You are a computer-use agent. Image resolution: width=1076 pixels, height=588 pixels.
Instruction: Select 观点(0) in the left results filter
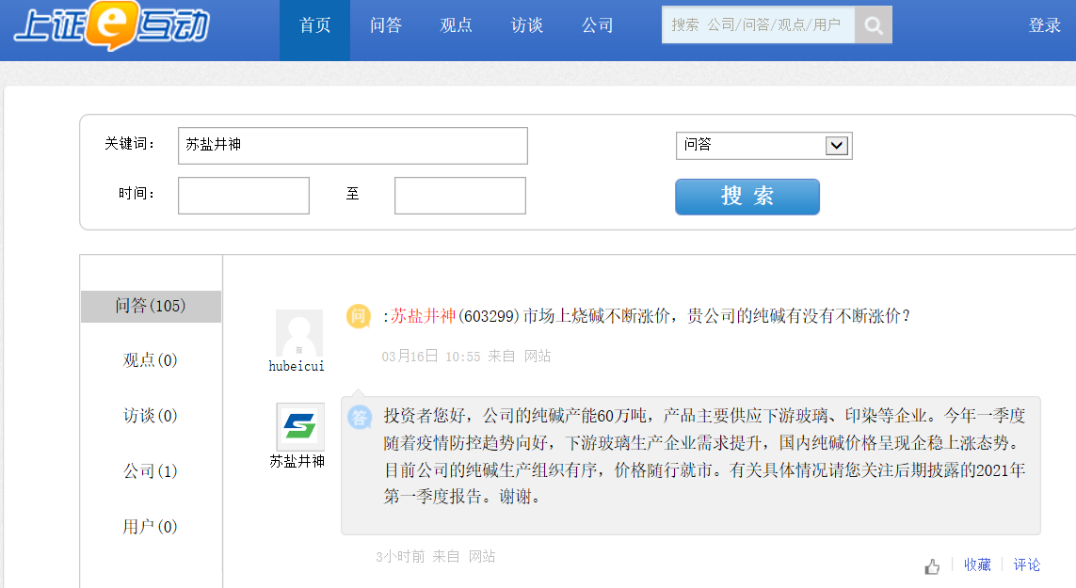(151, 360)
